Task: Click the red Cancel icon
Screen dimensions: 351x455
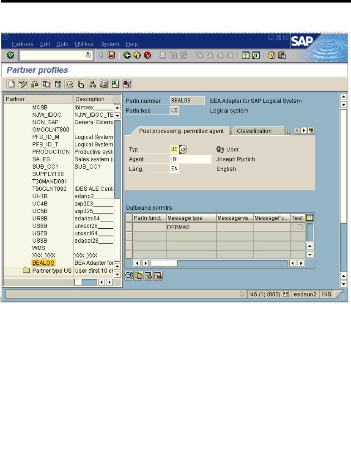Action: [x=147, y=55]
